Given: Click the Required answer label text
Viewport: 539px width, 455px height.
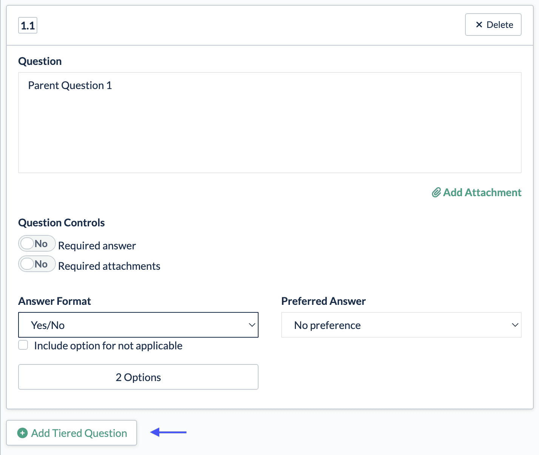Looking at the screenshot, I should coord(97,246).
